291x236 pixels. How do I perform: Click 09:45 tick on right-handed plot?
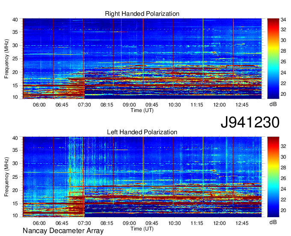[x=152, y=105]
